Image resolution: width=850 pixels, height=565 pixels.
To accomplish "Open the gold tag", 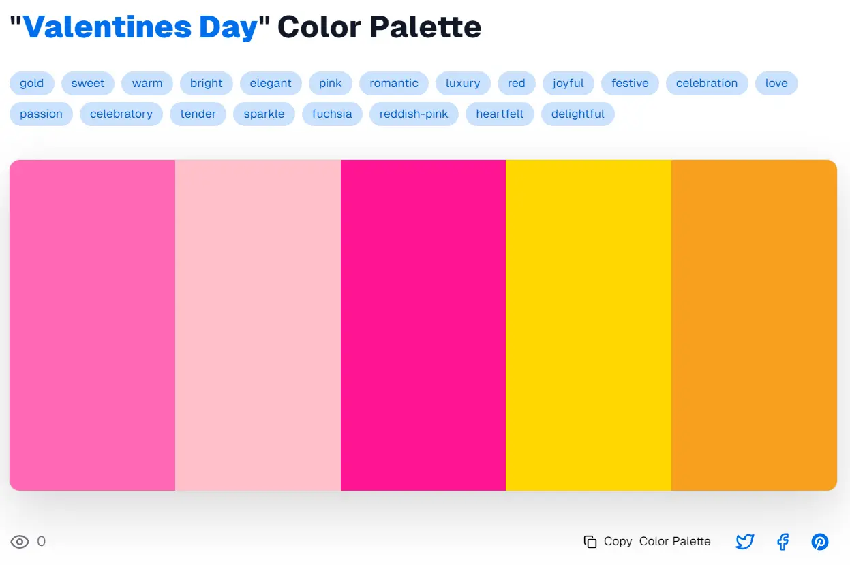I will tap(31, 83).
